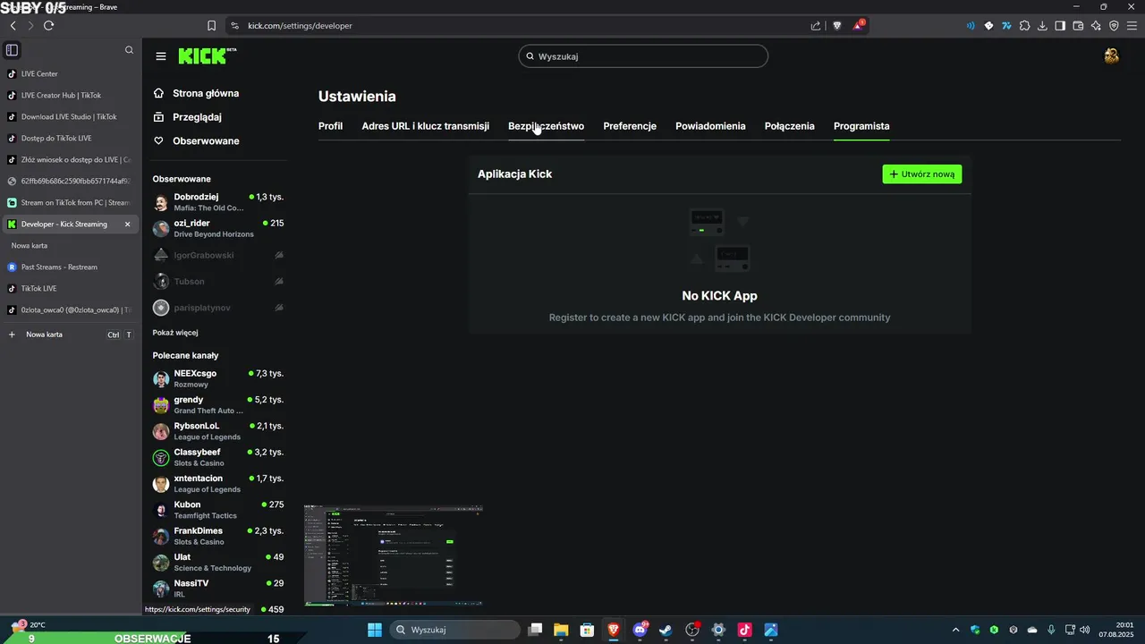Screen dimensions: 1145x644
Task: Open RybsonLoL recommended channel
Action: coord(217,431)
